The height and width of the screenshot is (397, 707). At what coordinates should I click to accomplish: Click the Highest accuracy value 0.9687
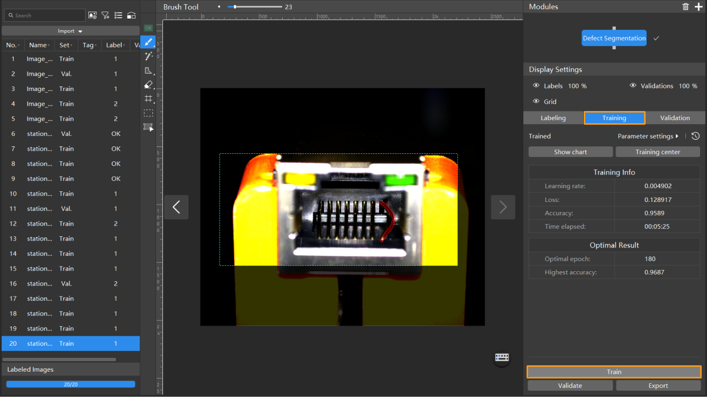coord(655,272)
